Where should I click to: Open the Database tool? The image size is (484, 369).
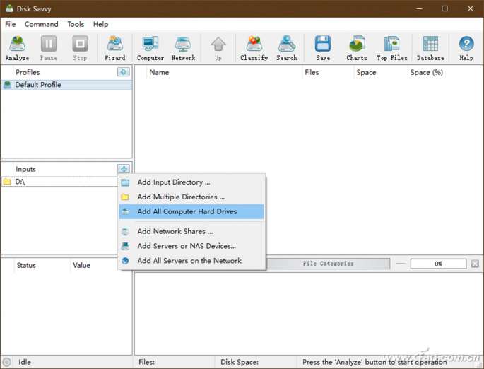point(430,48)
